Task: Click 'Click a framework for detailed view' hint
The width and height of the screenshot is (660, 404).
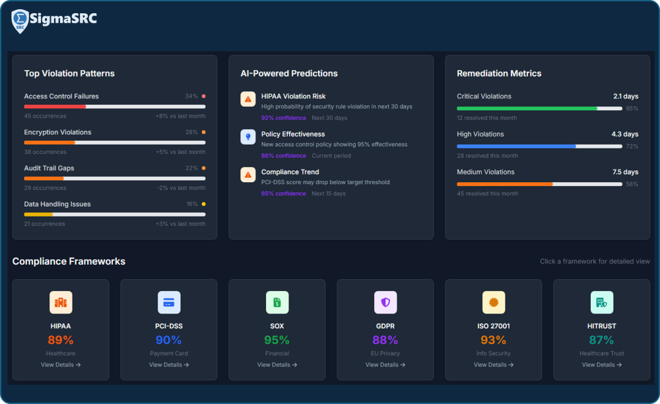Action: (x=595, y=261)
